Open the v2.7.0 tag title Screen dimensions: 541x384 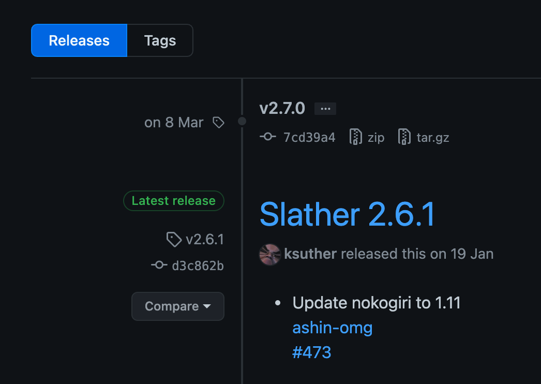[282, 109]
